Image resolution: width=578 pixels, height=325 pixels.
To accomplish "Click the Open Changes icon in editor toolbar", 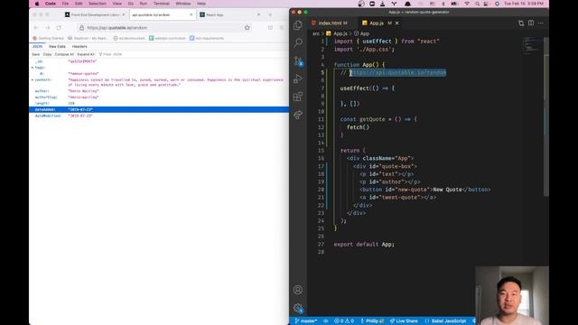I will pos(521,23).
